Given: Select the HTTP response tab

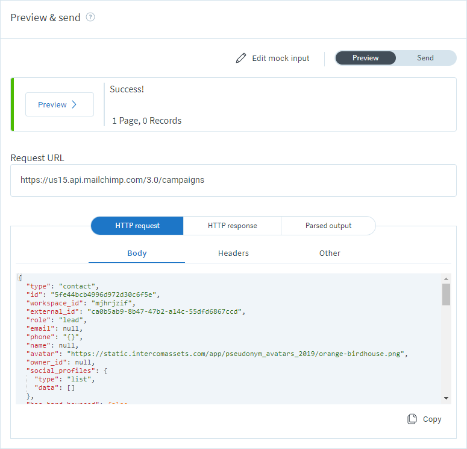Looking at the screenshot, I should (233, 226).
